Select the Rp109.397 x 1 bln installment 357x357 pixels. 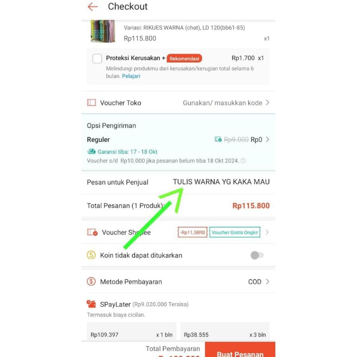(x=131, y=332)
